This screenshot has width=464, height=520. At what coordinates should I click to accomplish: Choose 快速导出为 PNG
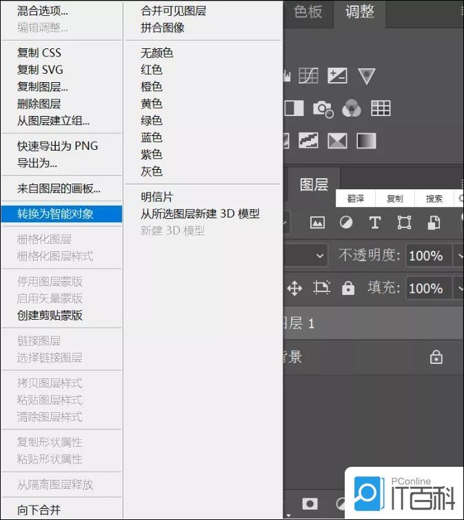(58, 146)
